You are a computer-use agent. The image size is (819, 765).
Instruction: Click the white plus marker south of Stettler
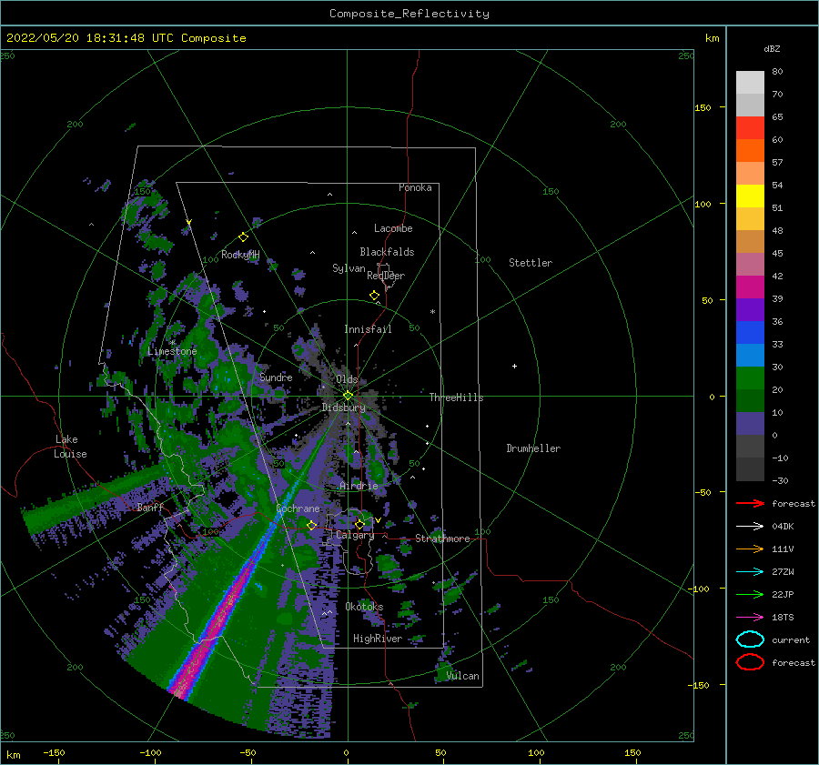(514, 366)
